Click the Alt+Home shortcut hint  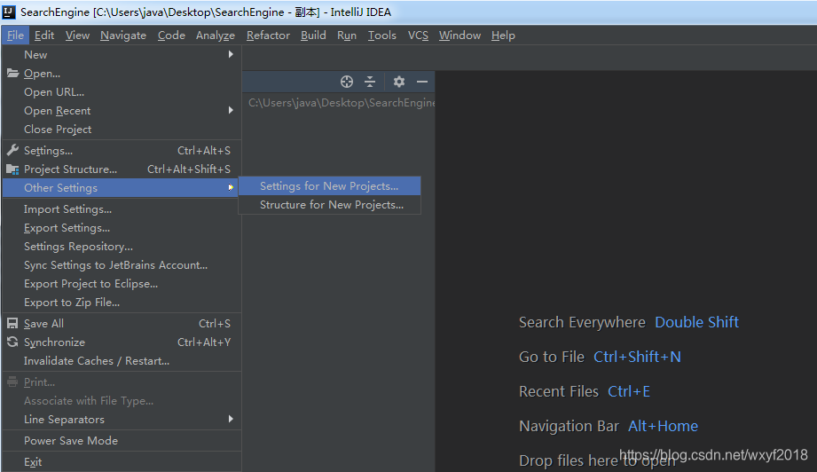coord(663,426)
